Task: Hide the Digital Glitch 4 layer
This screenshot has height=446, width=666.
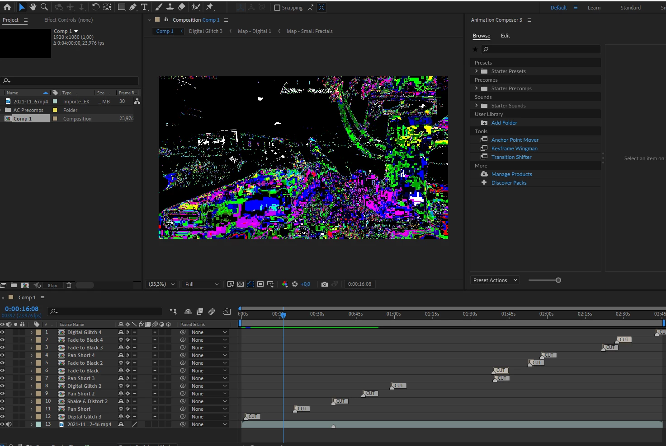Action: (x=2, y=332)
